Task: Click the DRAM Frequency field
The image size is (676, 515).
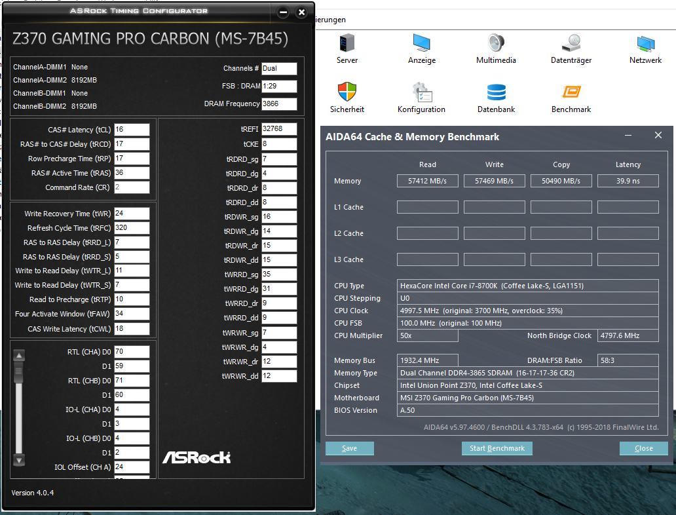Action: [x=279, y=104]
